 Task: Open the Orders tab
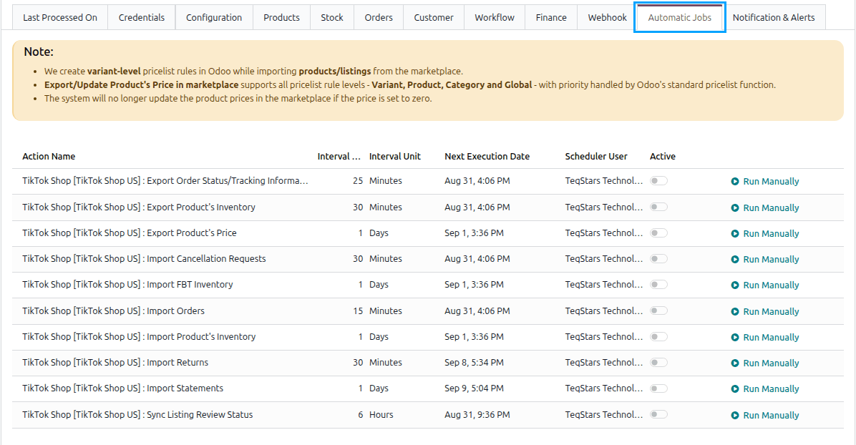click(379, 17)
